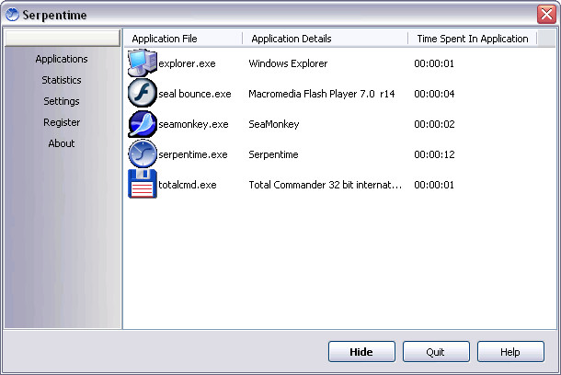Switch to the Statistics section
This screenshot has height=375, width=561.
62,80
